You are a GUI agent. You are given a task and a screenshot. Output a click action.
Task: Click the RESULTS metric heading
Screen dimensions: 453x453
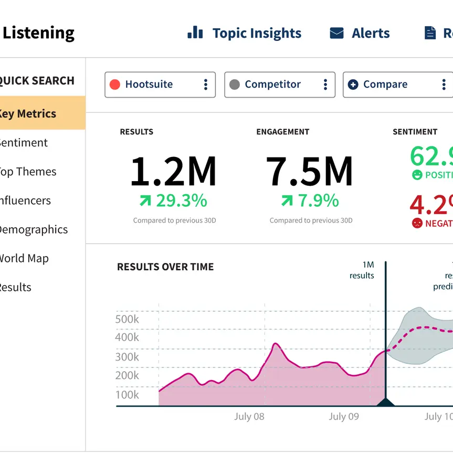136,132
